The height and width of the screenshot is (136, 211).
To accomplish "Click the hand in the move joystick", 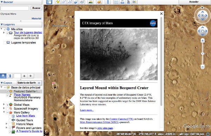I will (x=203, y=31).
